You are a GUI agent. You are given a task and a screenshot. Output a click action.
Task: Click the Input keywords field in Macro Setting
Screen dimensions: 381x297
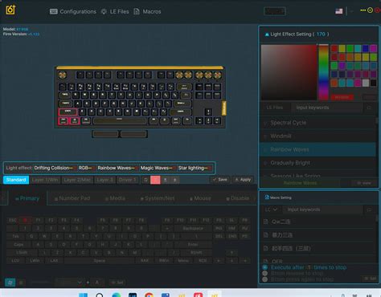point(322,210)
